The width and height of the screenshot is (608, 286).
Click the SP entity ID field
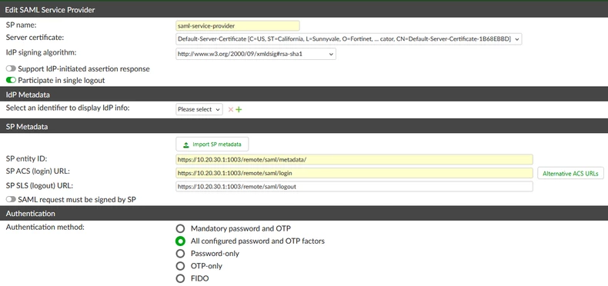(354, 159)
